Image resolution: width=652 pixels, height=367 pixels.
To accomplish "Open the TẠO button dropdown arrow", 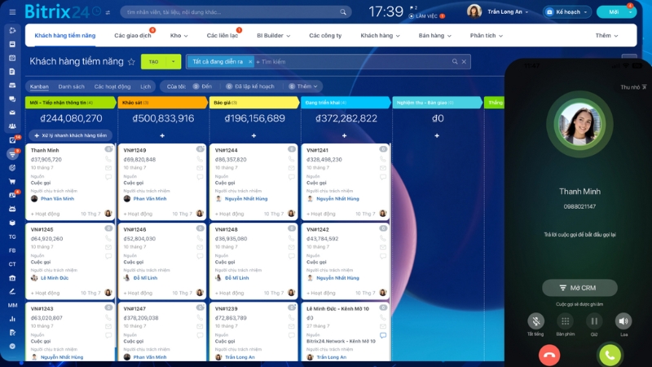I will pyautogui.click(x=174, y=62).
